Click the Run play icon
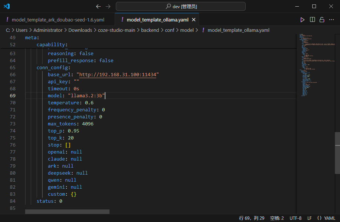 [303, 20]
